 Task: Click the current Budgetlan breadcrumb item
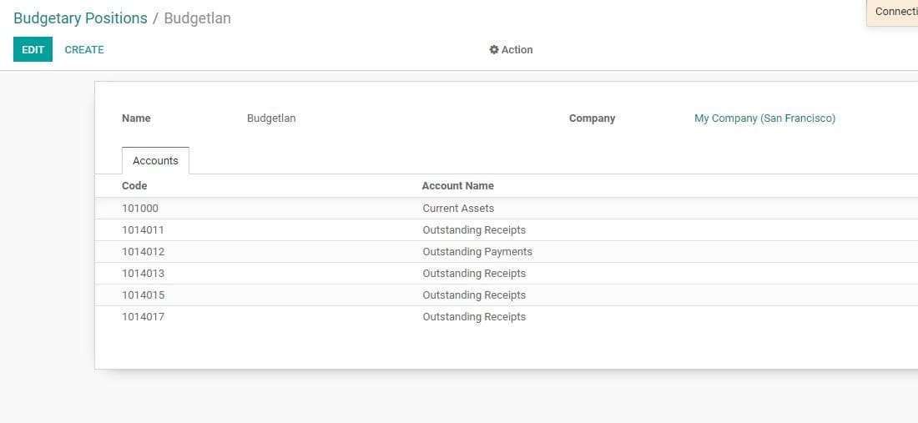coord(197,18)
